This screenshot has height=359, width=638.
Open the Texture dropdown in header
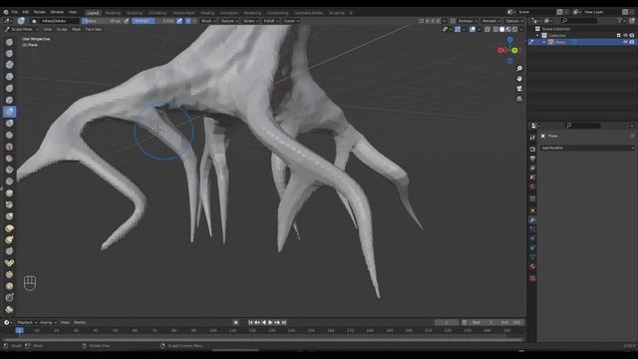(229, 21)
